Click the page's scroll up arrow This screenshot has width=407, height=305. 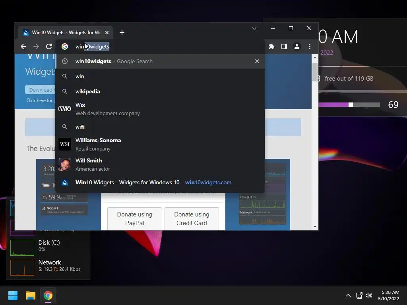(315, 58)
